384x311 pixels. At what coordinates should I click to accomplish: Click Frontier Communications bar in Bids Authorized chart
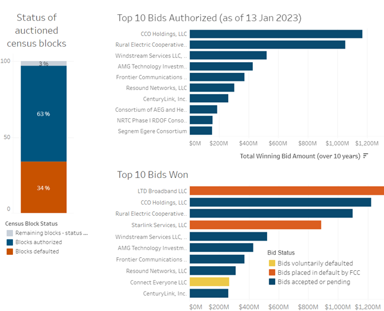tap(217, 77)
